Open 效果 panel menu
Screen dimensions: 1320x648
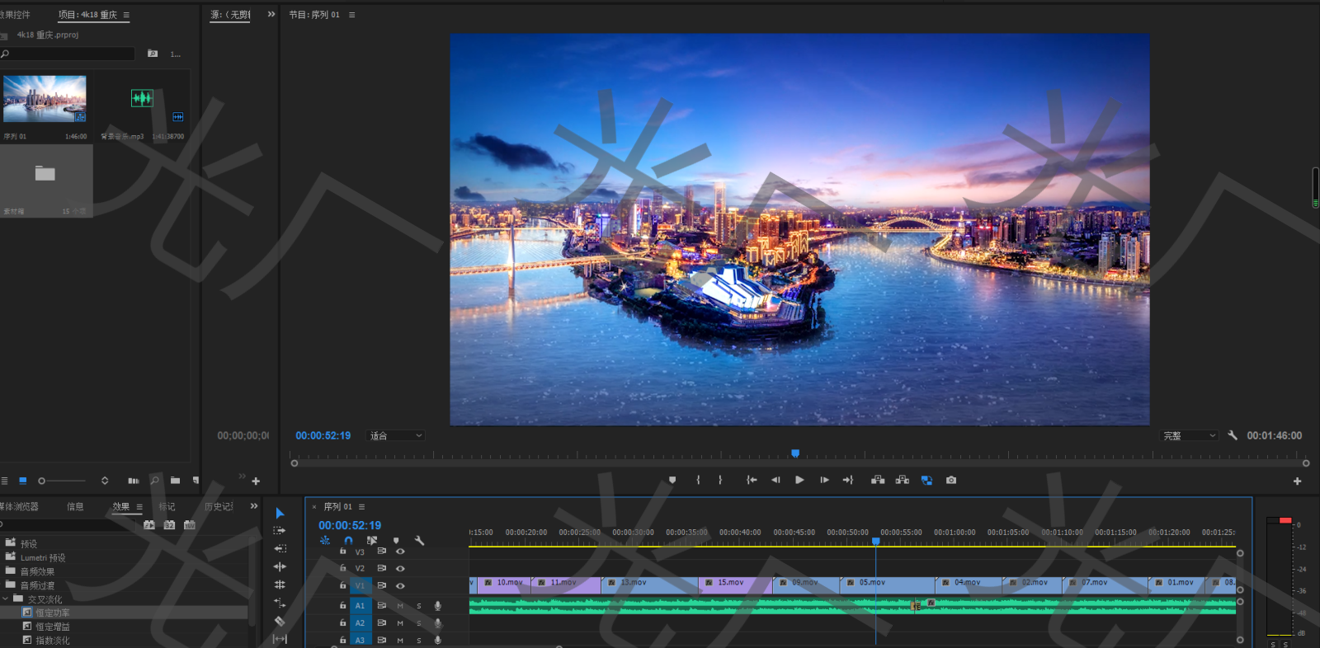(139, 507)
